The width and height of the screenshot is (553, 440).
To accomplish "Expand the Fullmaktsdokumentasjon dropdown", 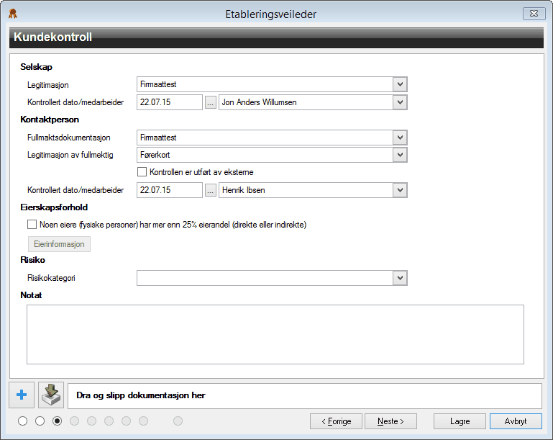I will pos(400,138).
